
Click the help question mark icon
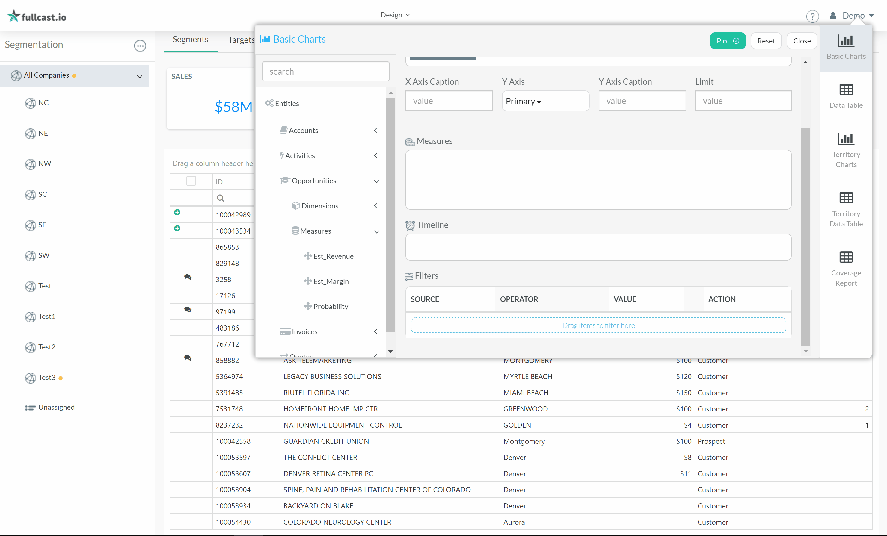812,16
